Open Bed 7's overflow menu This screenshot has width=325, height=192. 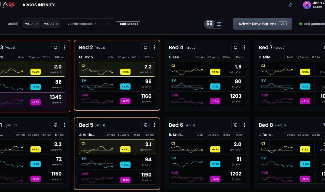click(x=325, y=47)
